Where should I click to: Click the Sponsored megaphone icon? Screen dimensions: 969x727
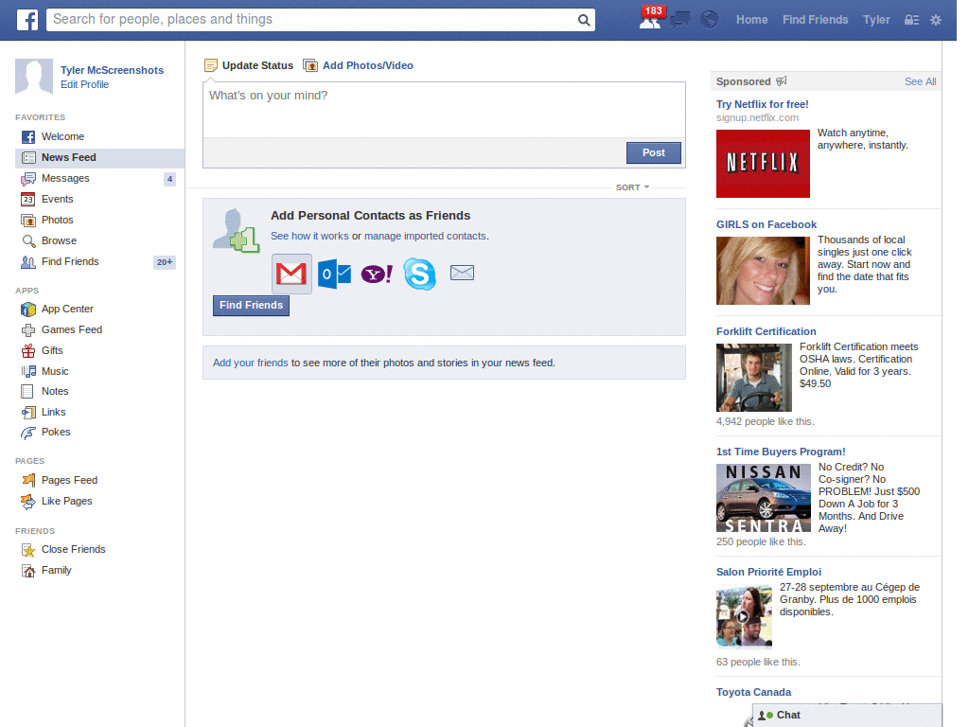tap(781, 81)
